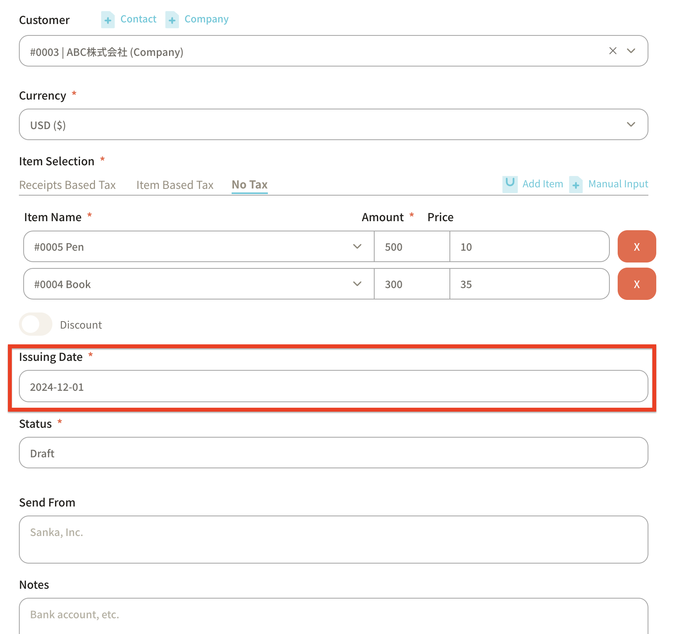674x634 pixels.
Task: Click the Pen amount field showing 500
Action: tap(411, 247)
